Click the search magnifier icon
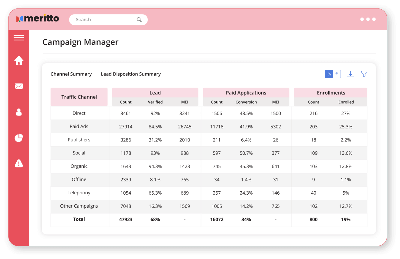 click(x=139, y=19)
